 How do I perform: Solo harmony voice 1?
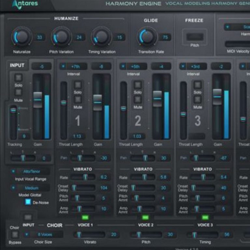[78, 85]
